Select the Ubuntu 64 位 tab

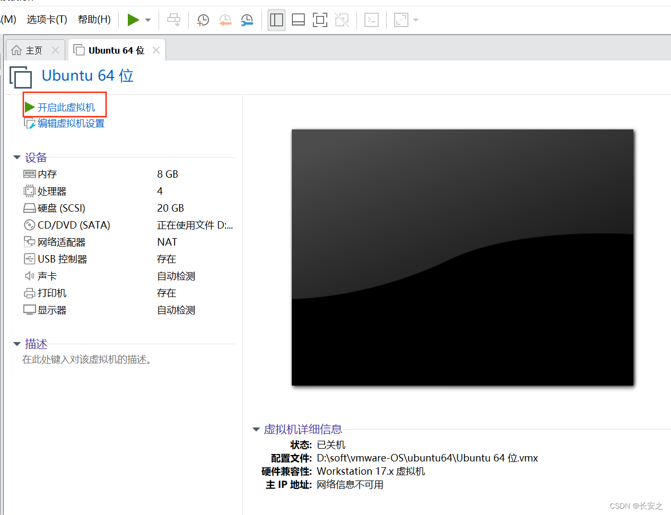pos(116,50)
